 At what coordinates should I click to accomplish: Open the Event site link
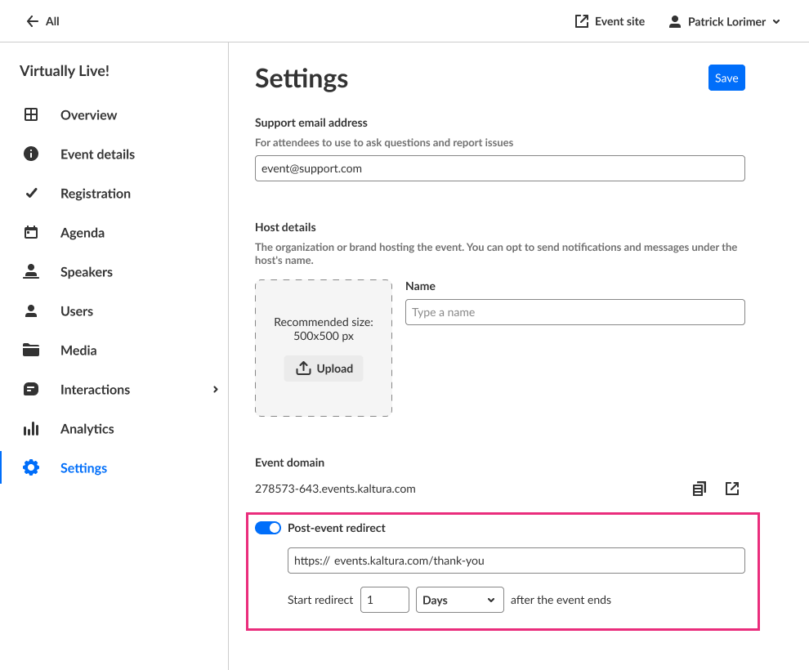[x=610, y=22]
